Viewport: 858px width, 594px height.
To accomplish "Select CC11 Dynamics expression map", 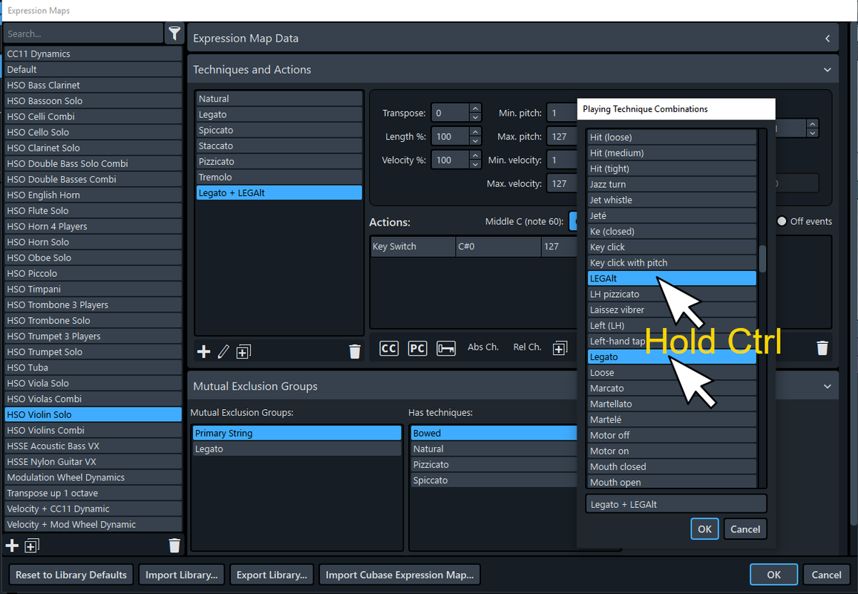I will [93, 53].
